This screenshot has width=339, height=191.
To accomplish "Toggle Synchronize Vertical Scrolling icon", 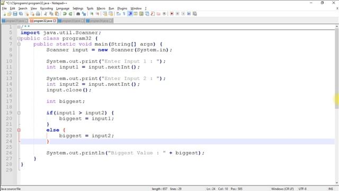I will click(105, 14).
